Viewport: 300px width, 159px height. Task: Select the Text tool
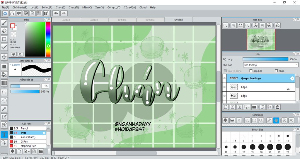point(4,134)
